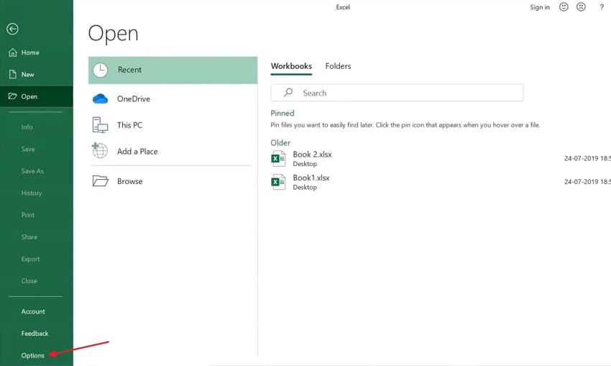
Task: Switch to the Workbooks tab
Action: point(291,66)
